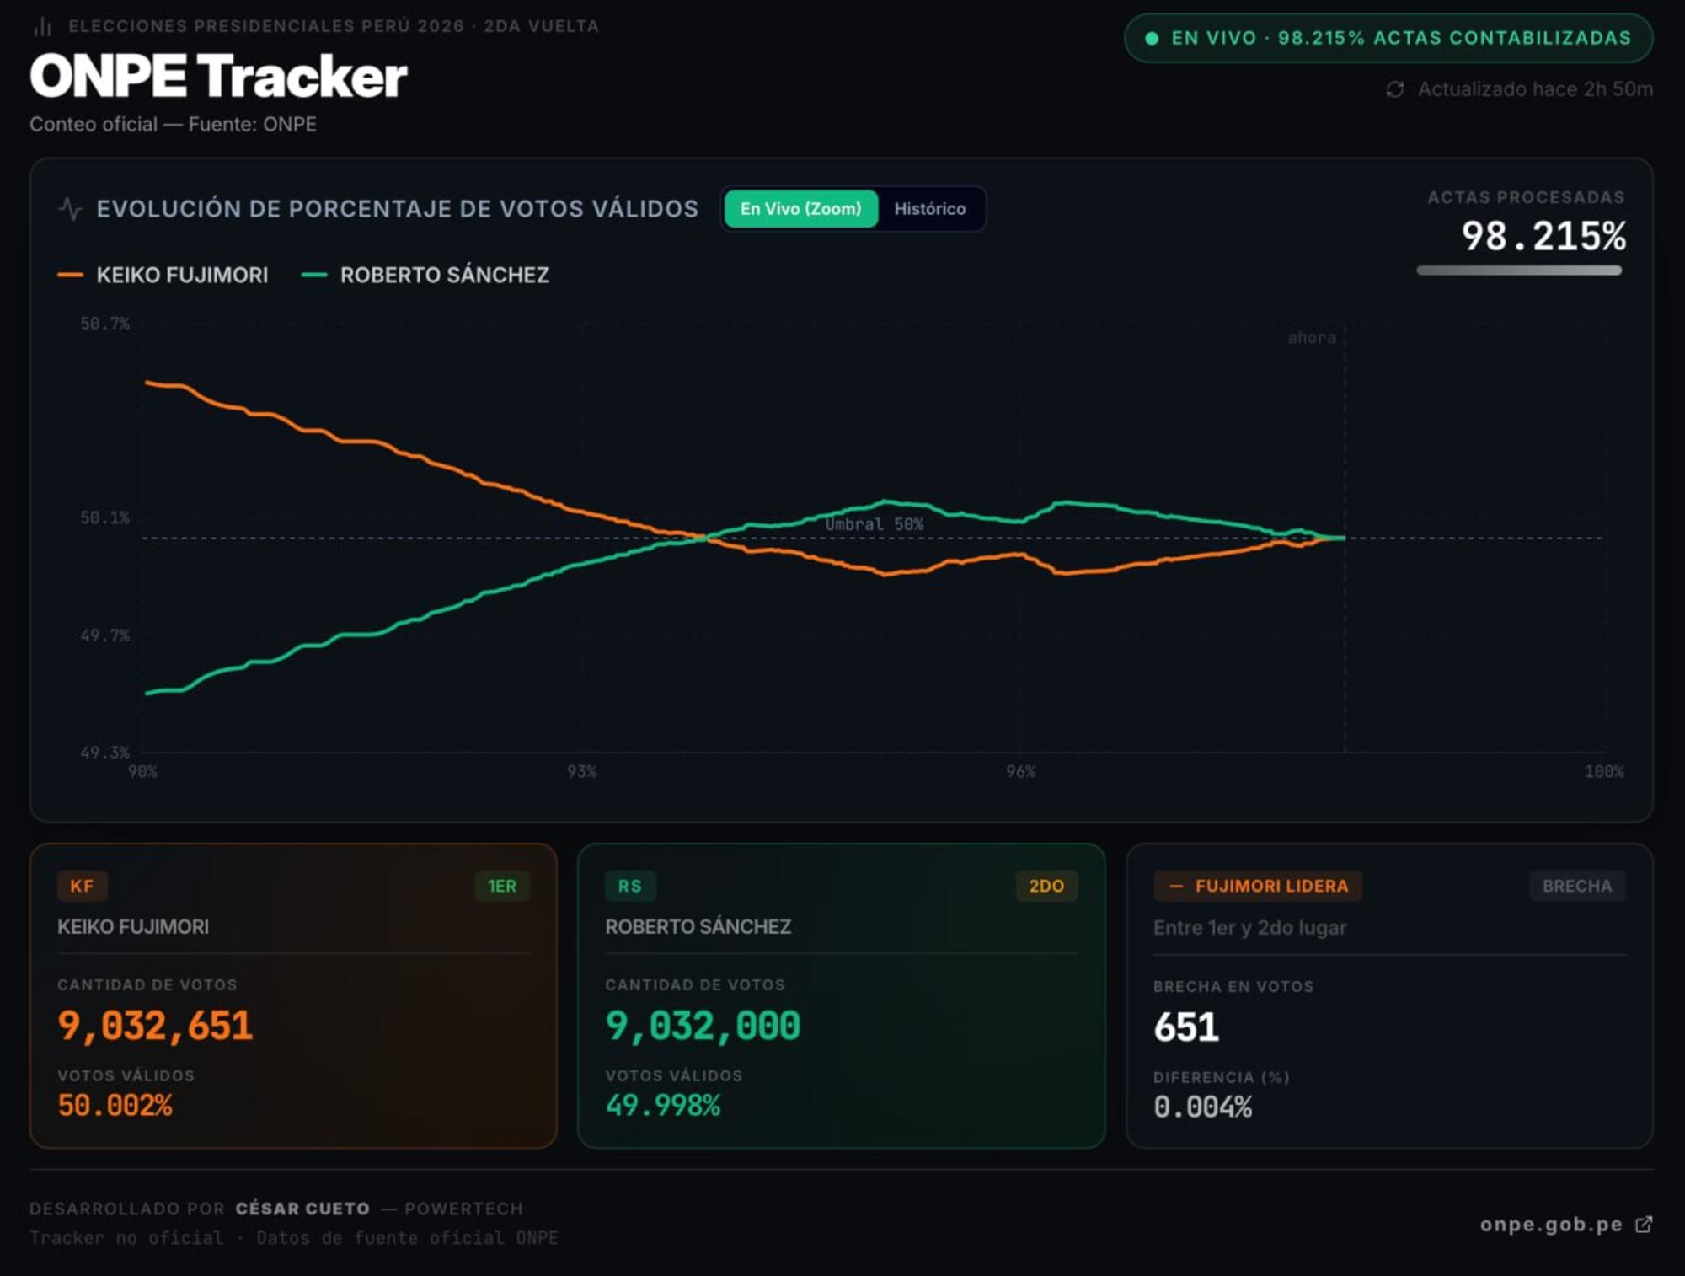The height and width of the screenshot is (1276, 1685).
Task: Click the 'DIFERENCIA (%)' label
Action: 1222,1078
